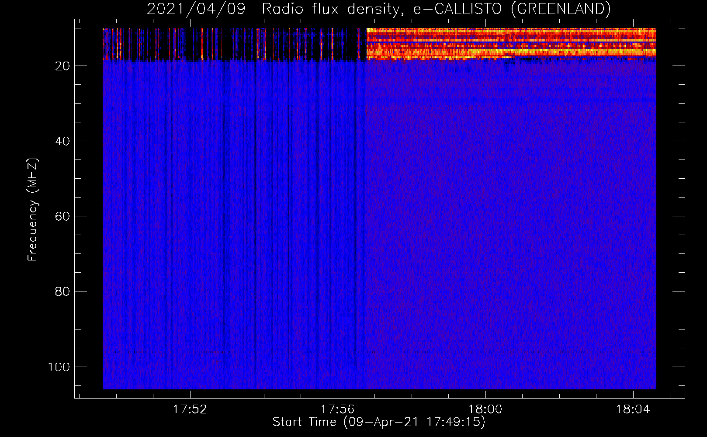Click the 18:00 time tick label
This screenshot has height=437, width=707.
(485, 409)
